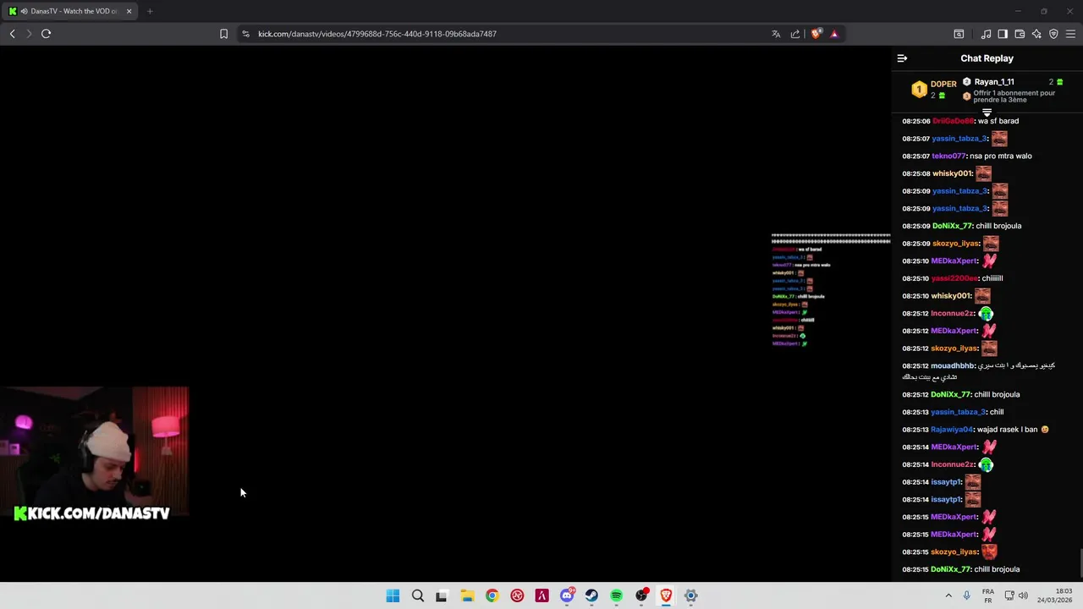Click yassin_tabza_3 beside 'chill' message
The image size is (1083, 609).
[959, 412]
